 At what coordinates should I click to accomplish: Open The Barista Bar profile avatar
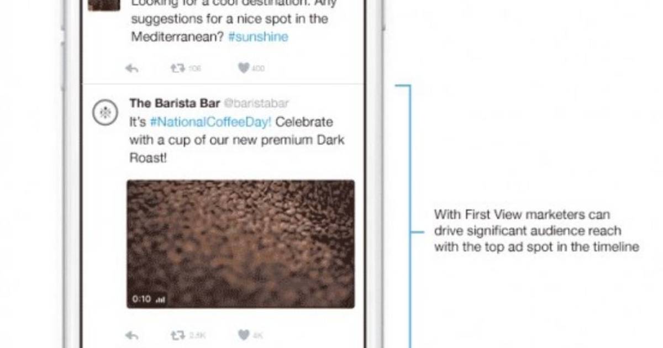coord(104,113)
